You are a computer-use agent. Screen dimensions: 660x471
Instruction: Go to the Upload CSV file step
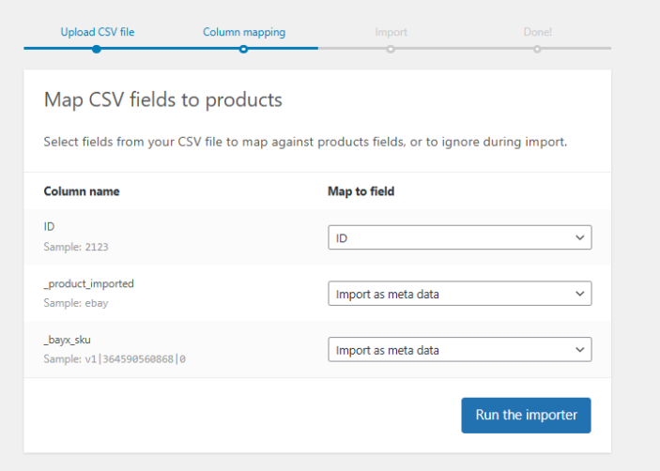98,32
